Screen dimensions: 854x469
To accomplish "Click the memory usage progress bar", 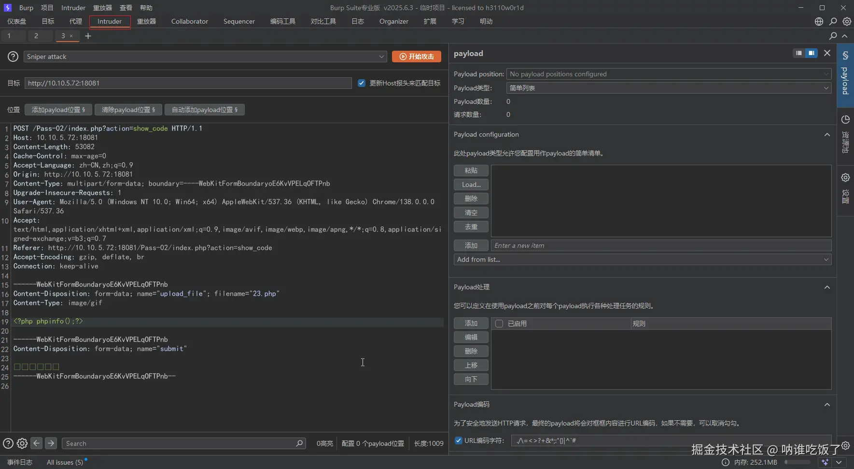I will pos(798,462).
